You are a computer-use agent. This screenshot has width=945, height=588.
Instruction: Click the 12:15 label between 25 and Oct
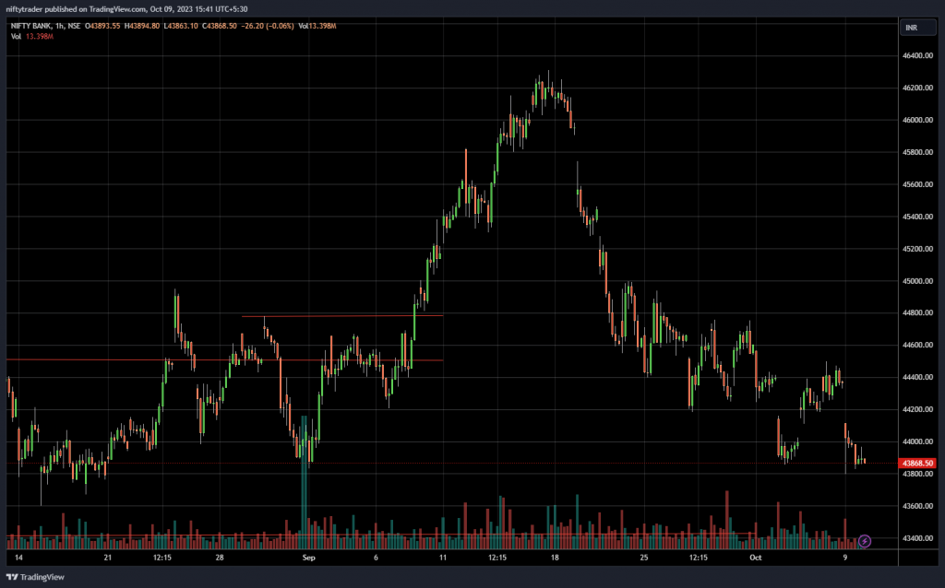(x=699, y=558)
